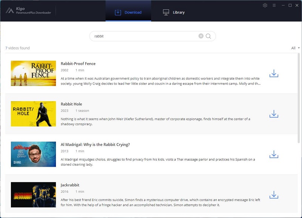Open the Rabbit Hole title
302x218 pixels.
71,104
